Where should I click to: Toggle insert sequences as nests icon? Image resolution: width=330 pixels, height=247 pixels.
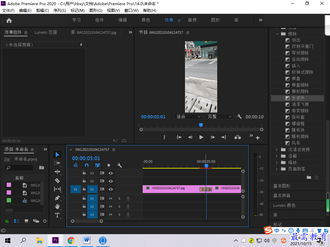[x=75, y=165]
